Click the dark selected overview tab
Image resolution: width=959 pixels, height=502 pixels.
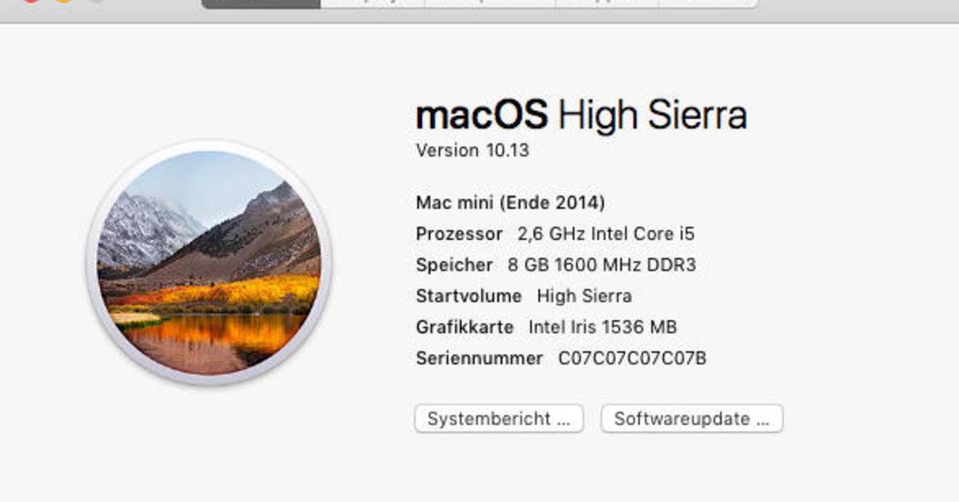tap(261, 3)
